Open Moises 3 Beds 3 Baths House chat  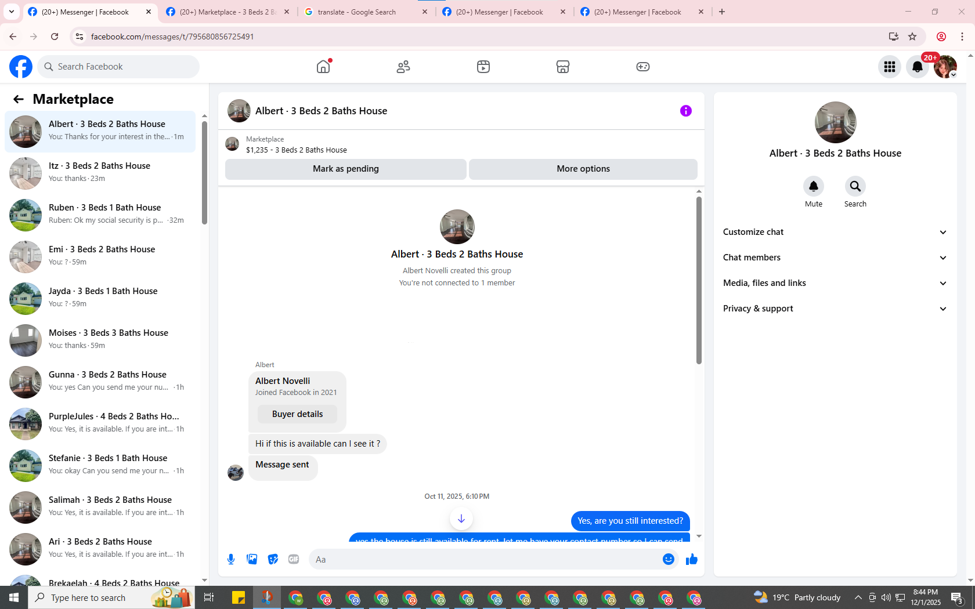pos(100,340)
